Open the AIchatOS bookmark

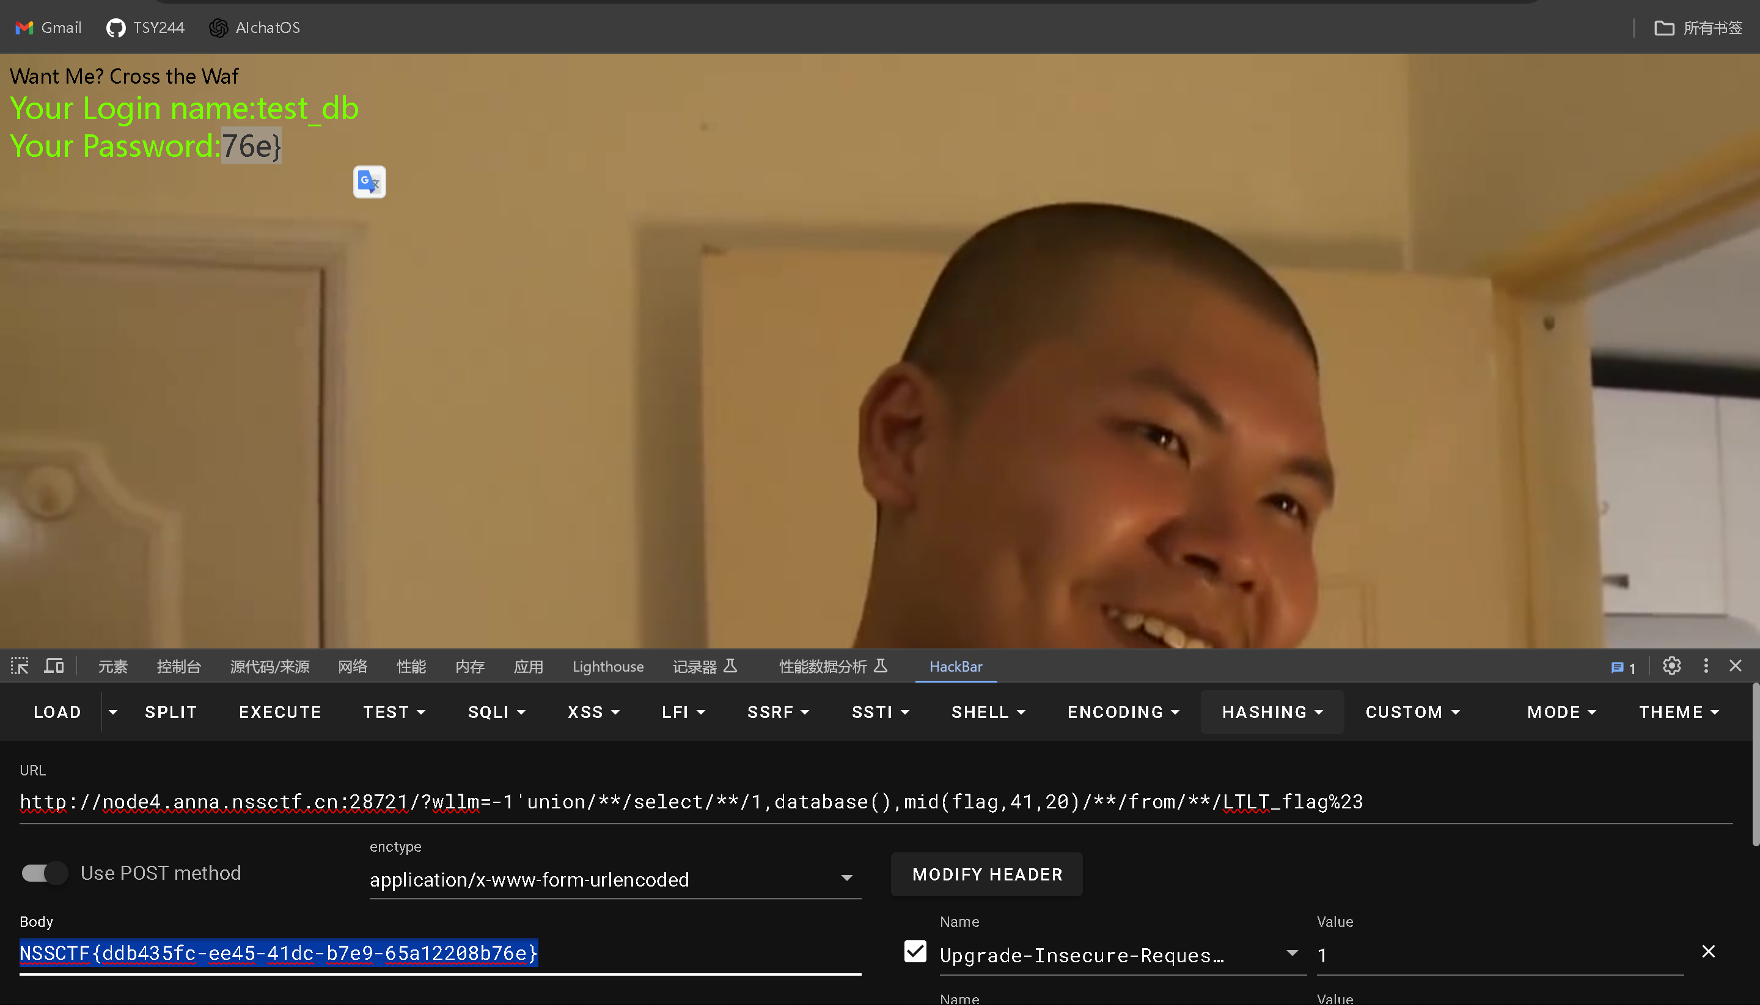[255, 27]
